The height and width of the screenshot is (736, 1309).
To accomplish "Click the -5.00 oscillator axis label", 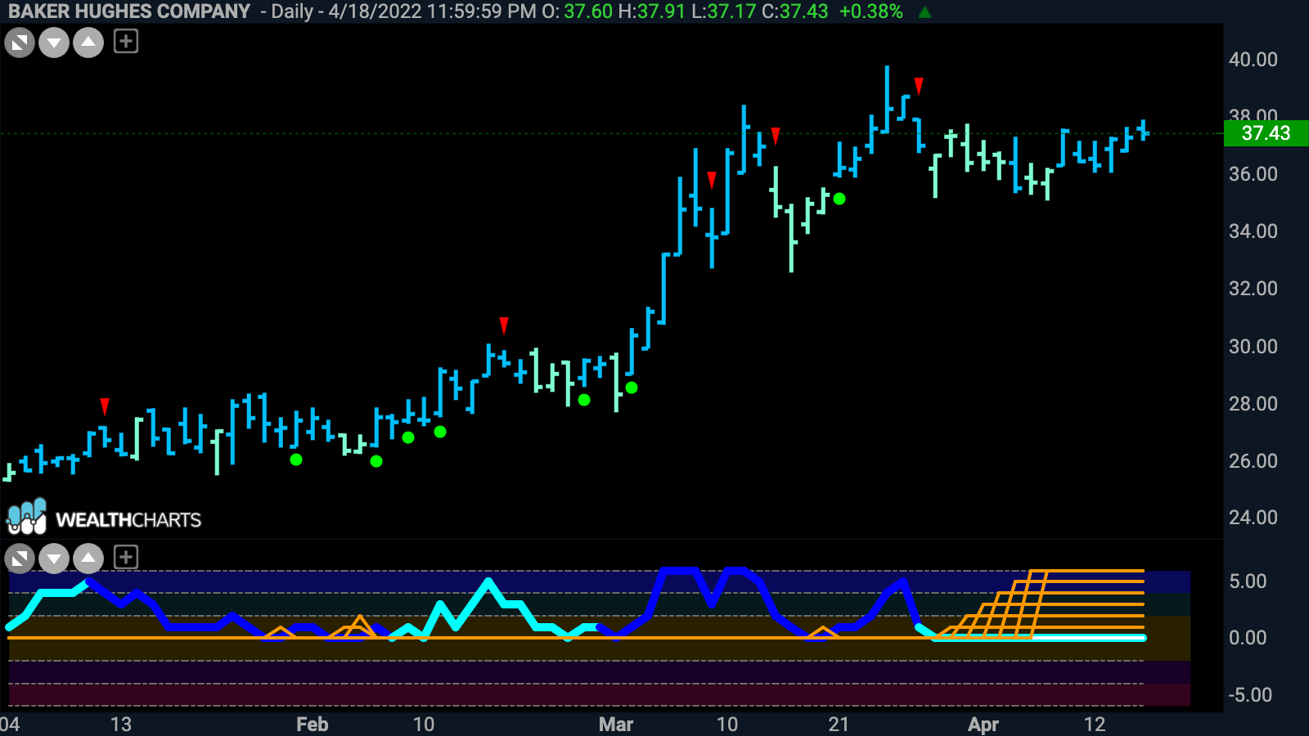I will (1250, 695).
